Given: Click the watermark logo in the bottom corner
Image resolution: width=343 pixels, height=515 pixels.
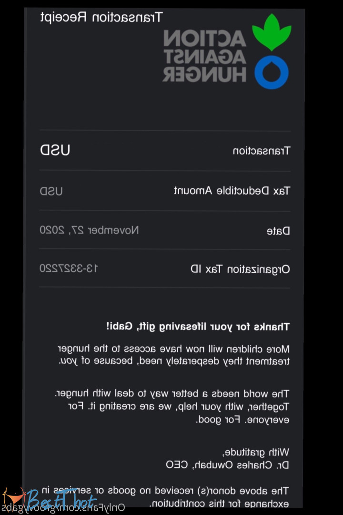Looking at the screenshot, I should point(48,499).
